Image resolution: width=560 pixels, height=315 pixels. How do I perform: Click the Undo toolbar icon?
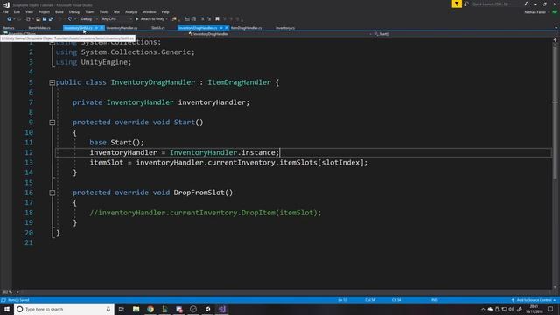[60, 19]
